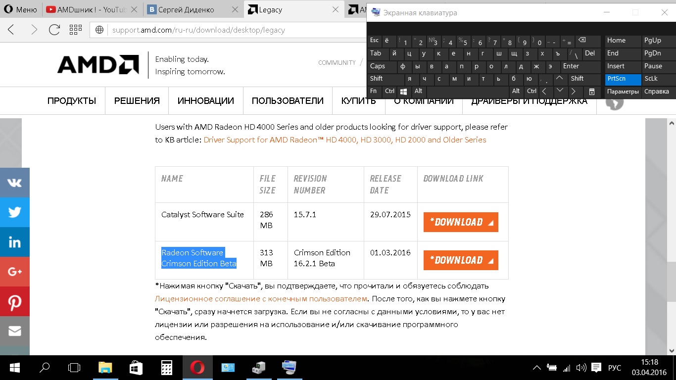
Task: Open the taskbar clock showing 15:18
Action: [x=649, y=367]
